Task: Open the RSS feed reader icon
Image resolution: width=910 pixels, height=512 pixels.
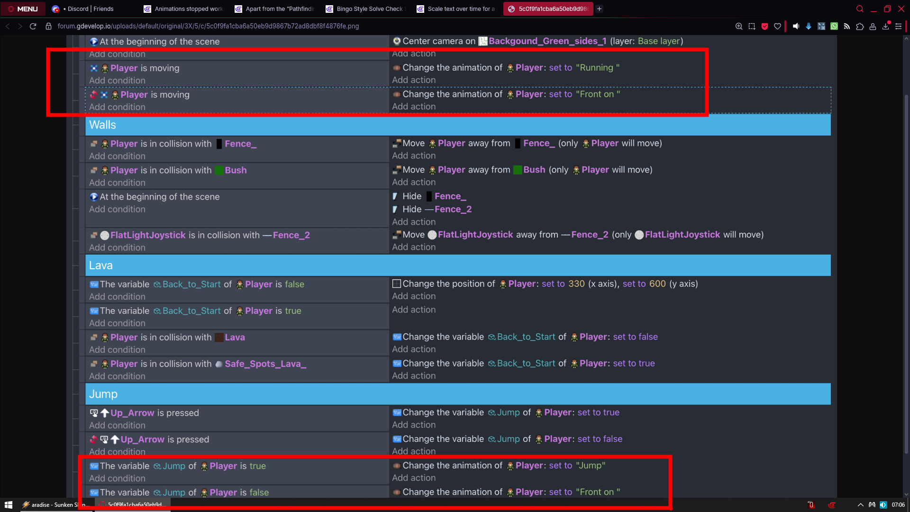Action: point(847,26)
